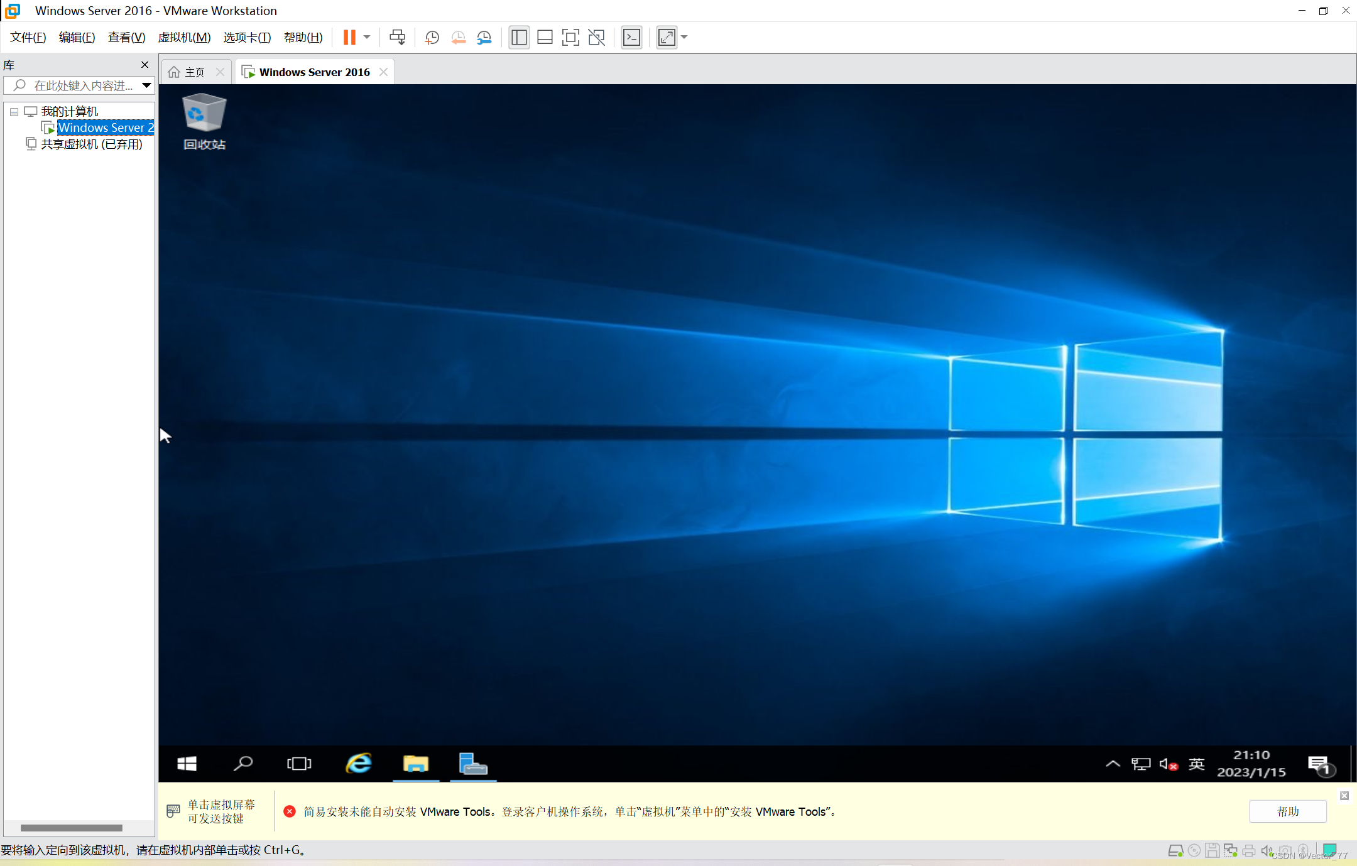Select 共享虚拟机 (已弃用) tree item

click(x=92, y=144)
